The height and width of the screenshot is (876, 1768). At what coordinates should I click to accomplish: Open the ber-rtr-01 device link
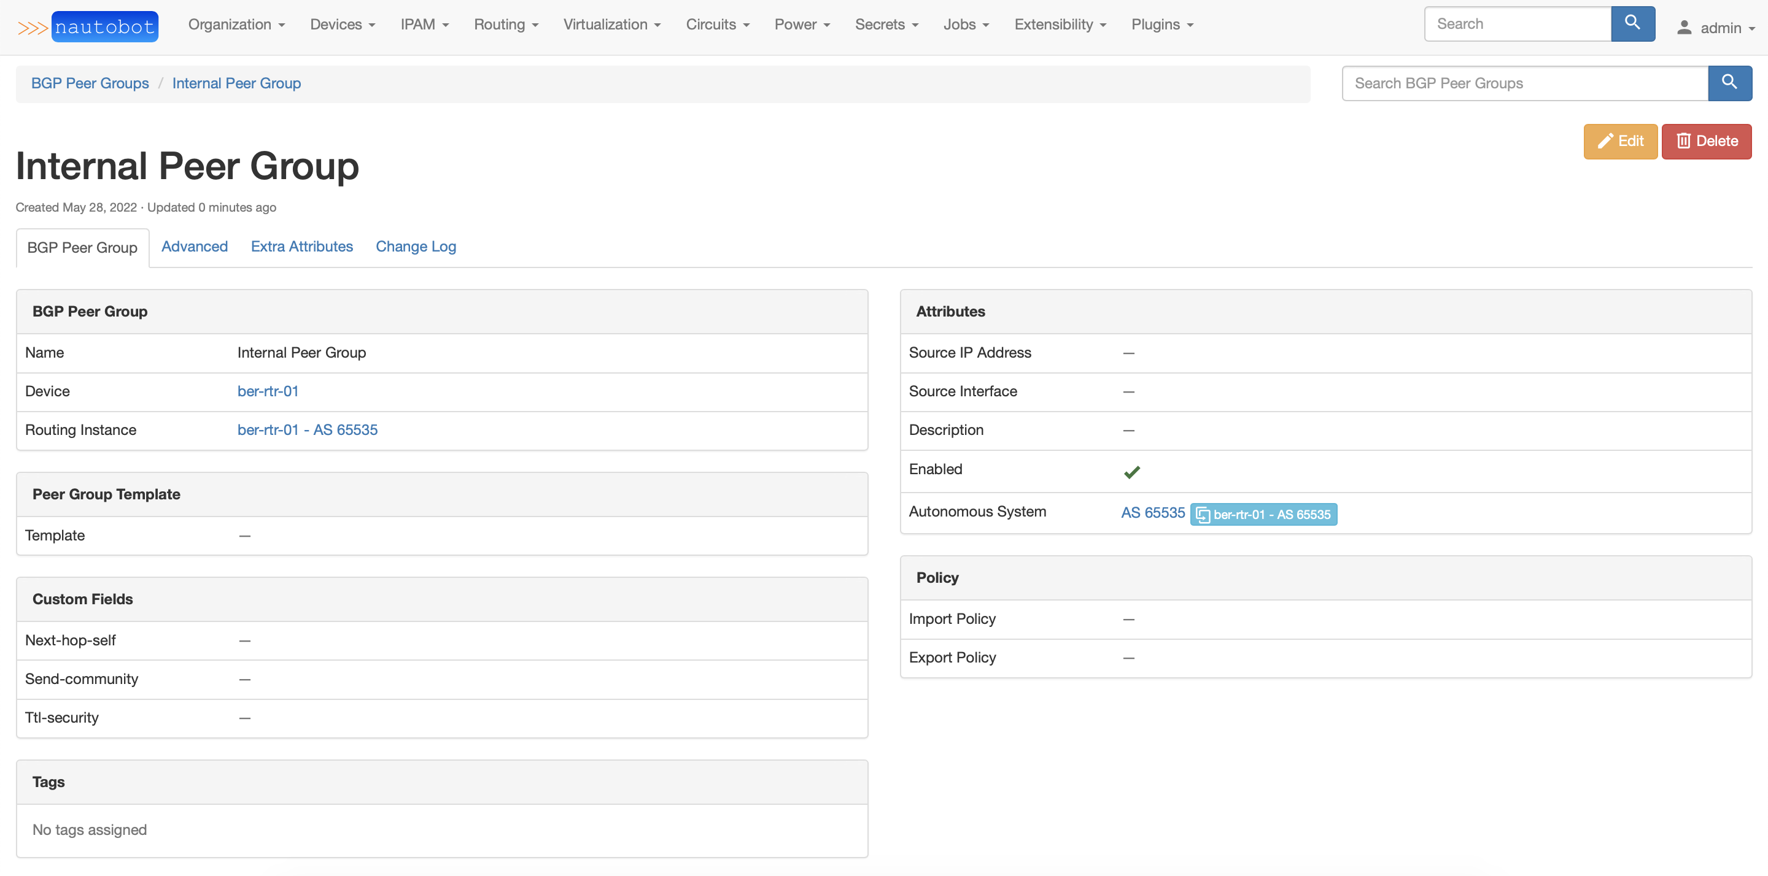tap(268, 391)
